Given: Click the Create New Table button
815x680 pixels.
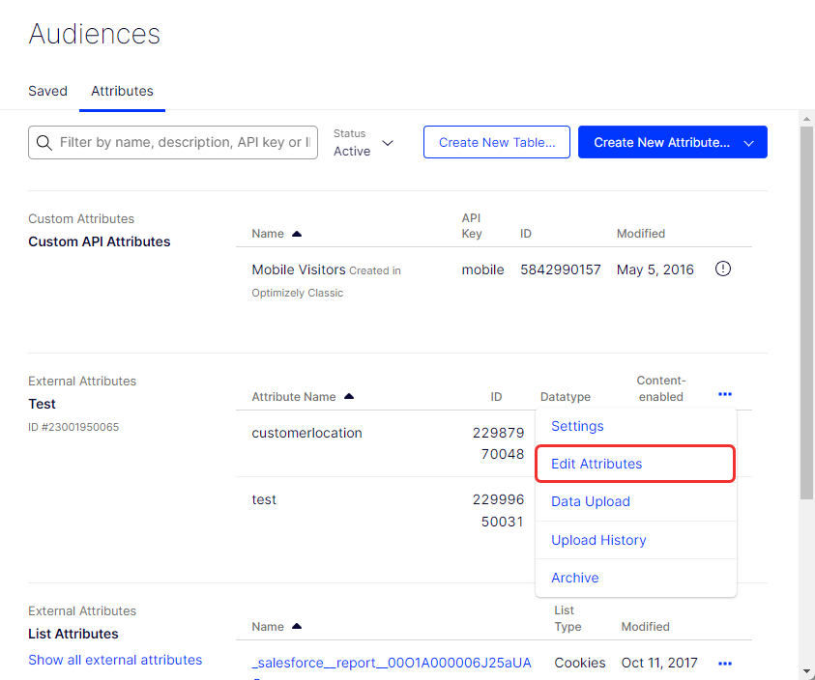Looking at the screenshot, I should click(x=497, y=142).
